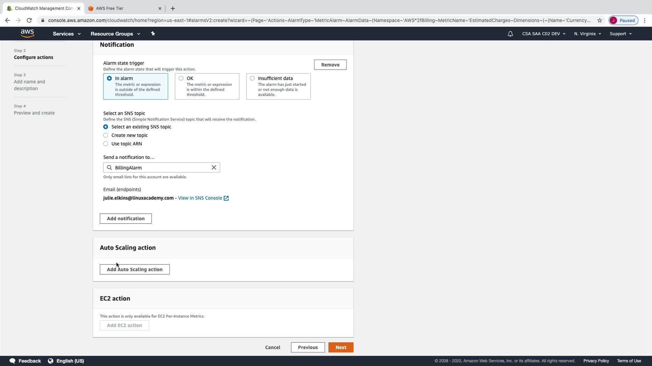
Task: Reload the page with the refresh icon
Action: [x=29, y=20]
